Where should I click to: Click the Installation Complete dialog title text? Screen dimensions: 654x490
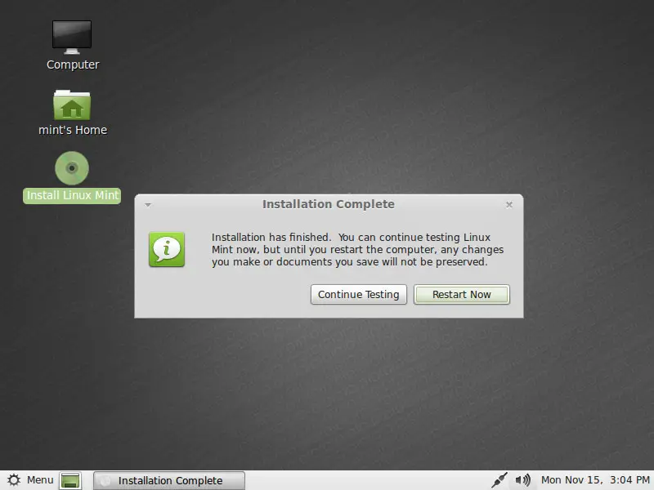[x=329, y=204]
